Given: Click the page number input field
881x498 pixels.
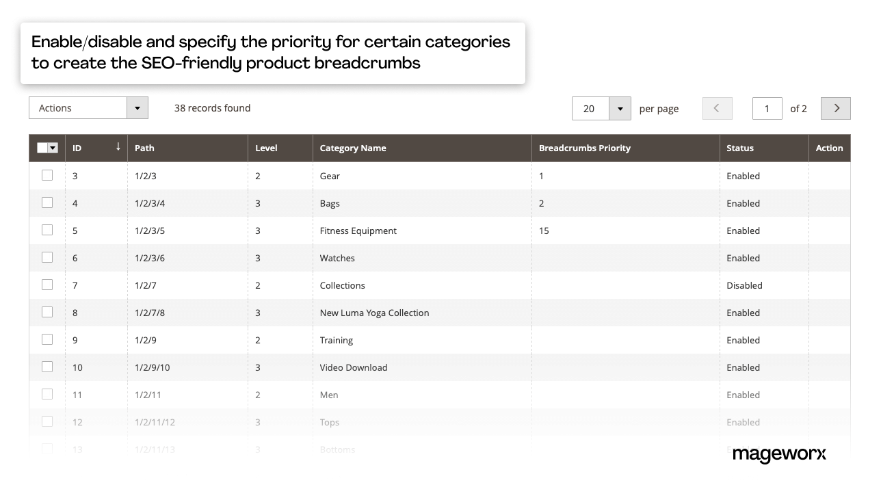Looking at the screenshot, I should point(767,108).
